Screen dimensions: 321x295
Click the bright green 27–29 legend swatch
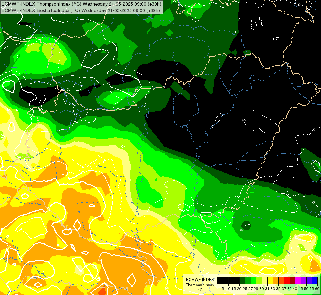[253, 280]
